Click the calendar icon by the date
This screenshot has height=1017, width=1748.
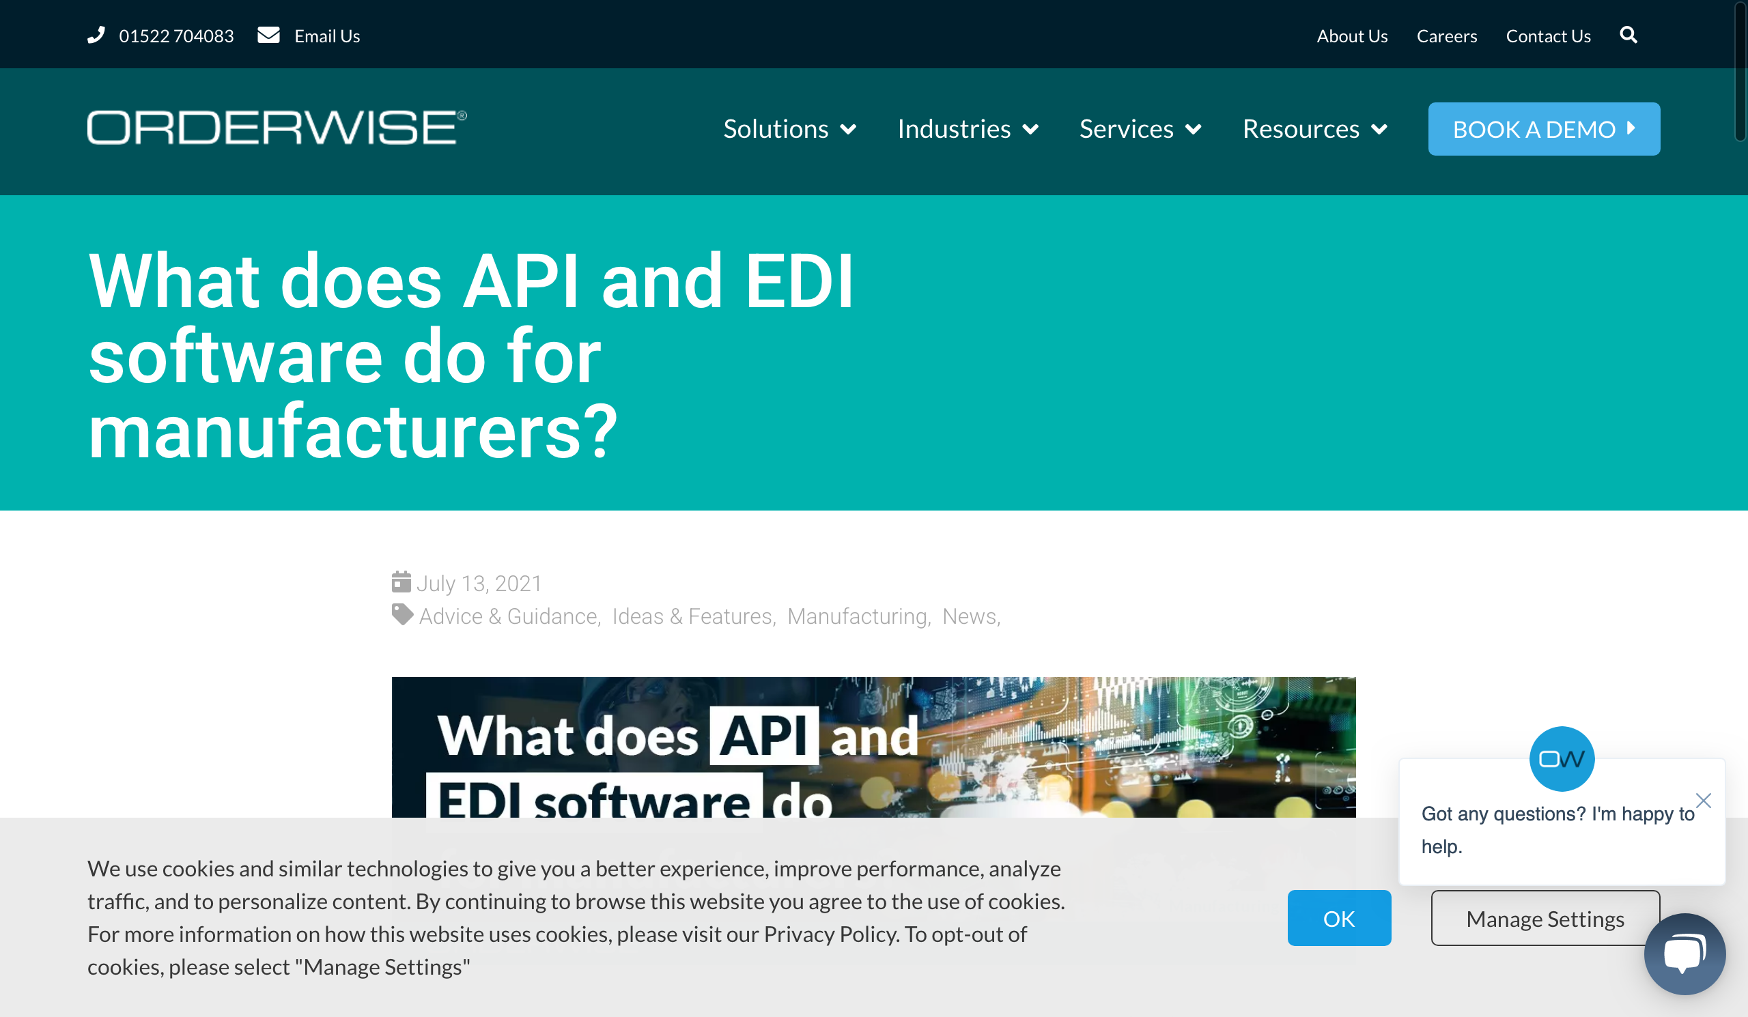pyautogui.click(x=401, y=582)
